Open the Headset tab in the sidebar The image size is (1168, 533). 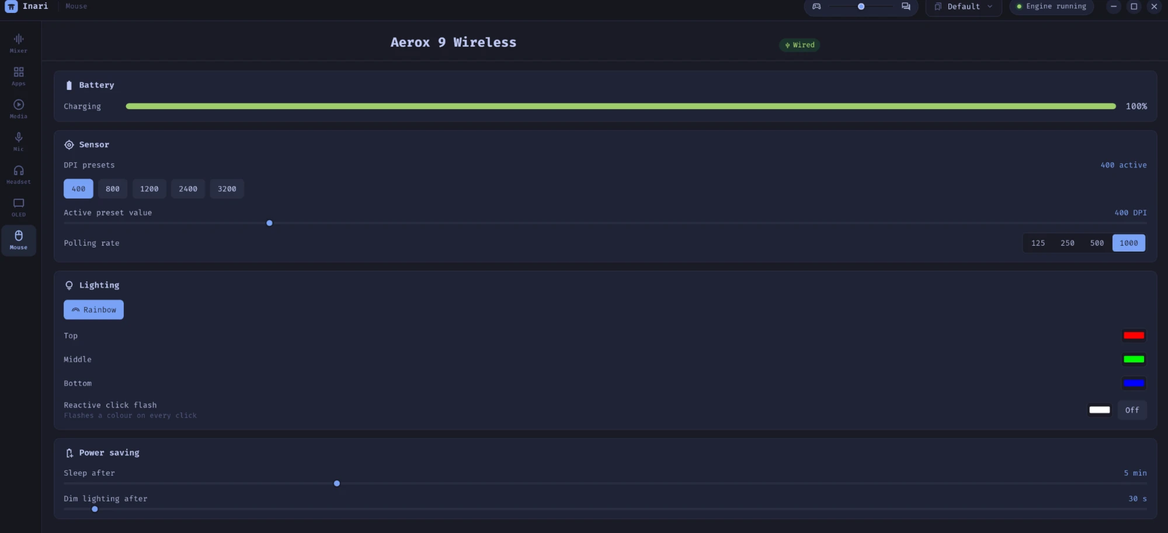[19, 174]
